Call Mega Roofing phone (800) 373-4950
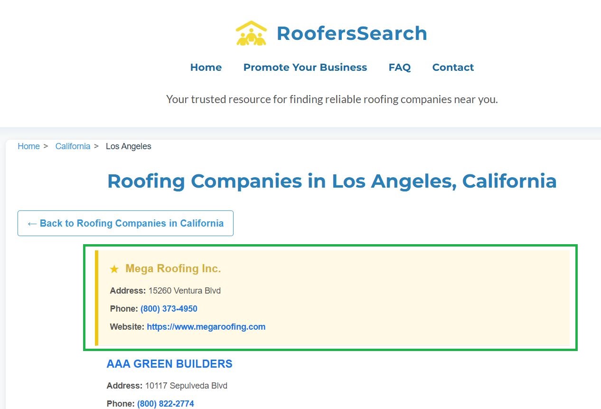Image resolution: width=601 pixels, height=409 pixels. 169,309
